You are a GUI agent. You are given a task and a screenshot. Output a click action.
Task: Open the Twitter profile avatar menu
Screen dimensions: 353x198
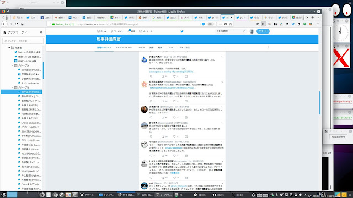252,31
